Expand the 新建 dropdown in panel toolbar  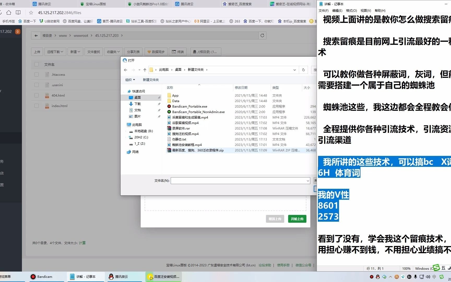[75, 52]
